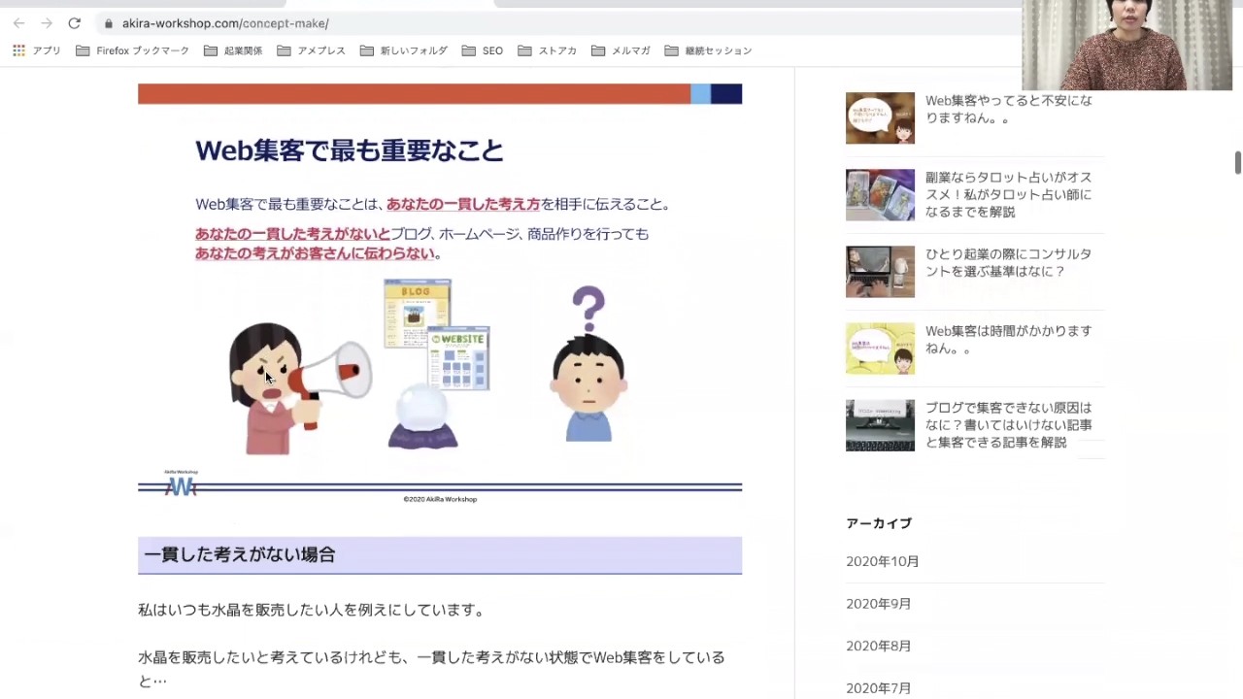Open the メルマガ bookmark folder
1243x699 pixels.
tap(621, 50)
